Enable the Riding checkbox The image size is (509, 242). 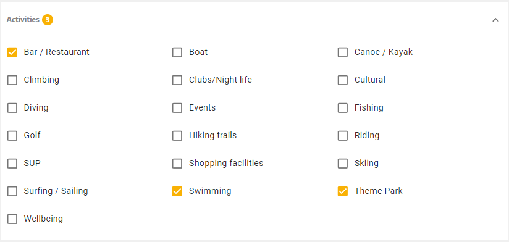(x=342, y=136)
